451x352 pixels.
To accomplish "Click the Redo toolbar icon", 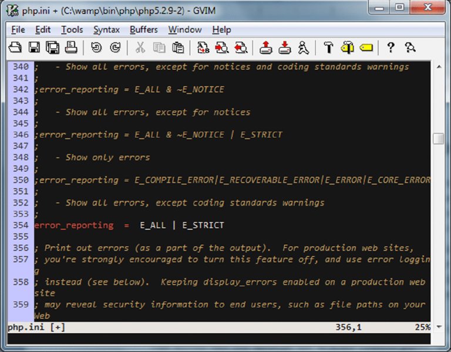I will pos(115,48).
